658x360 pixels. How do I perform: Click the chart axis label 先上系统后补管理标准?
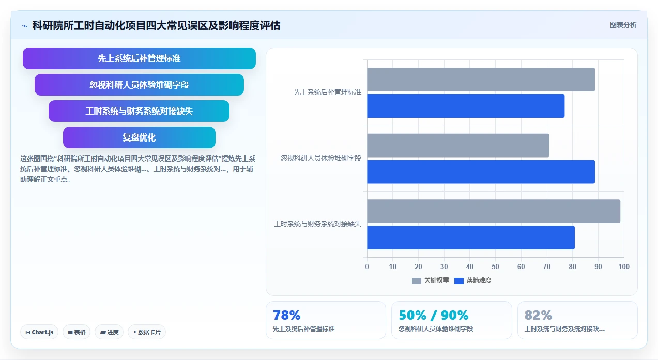point(328,92)
